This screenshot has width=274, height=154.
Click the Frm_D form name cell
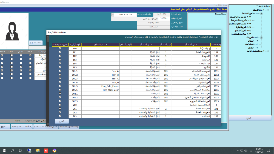point(100,82)
